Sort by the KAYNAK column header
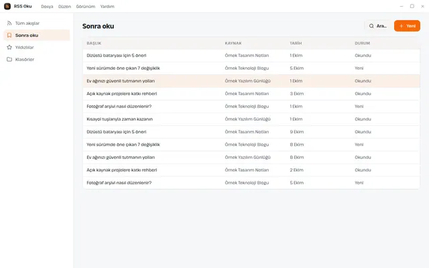Image resolution: width=429 pixels, height=268 pixels. (233, 43)
